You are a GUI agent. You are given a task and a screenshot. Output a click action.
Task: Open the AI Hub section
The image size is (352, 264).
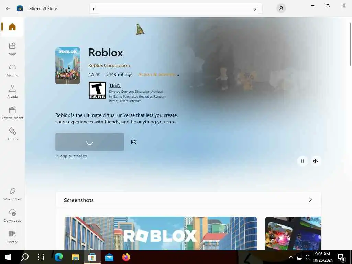tap(12, 134)
